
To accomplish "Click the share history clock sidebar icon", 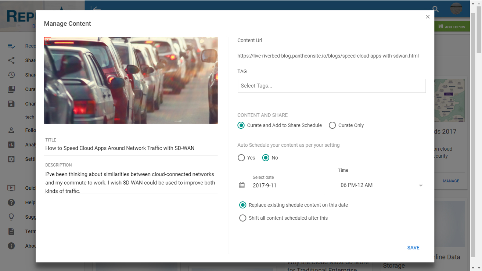I will [11, 75].
